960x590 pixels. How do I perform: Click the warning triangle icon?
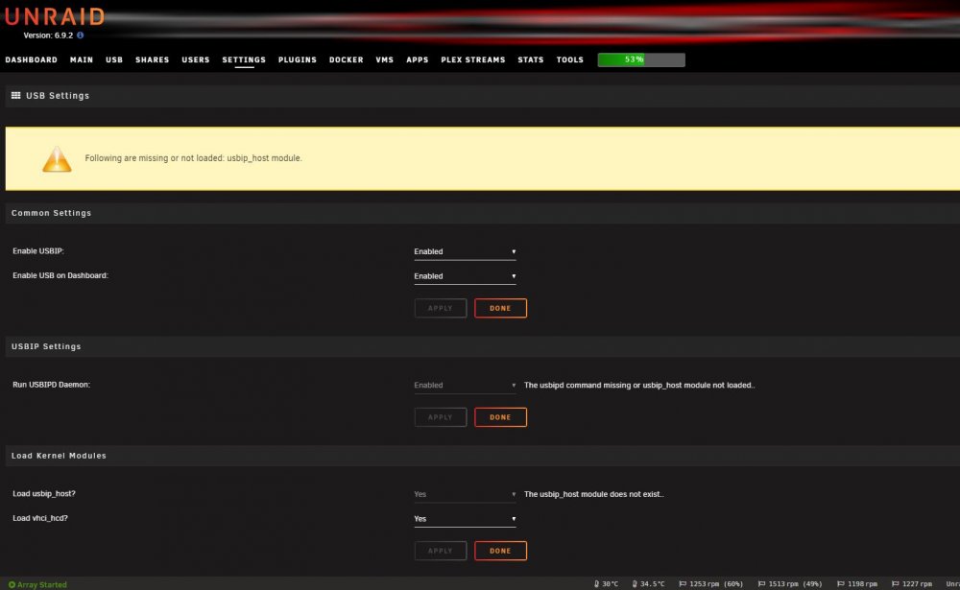tap(57, 158)
